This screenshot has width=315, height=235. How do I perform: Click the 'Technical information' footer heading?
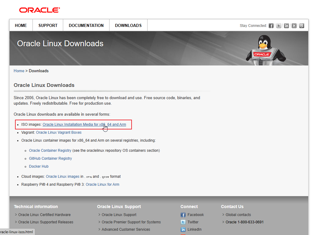[x=36, y=207]
